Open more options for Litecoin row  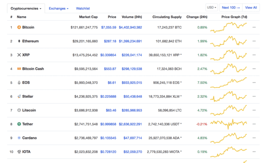(x=254, y=110)
